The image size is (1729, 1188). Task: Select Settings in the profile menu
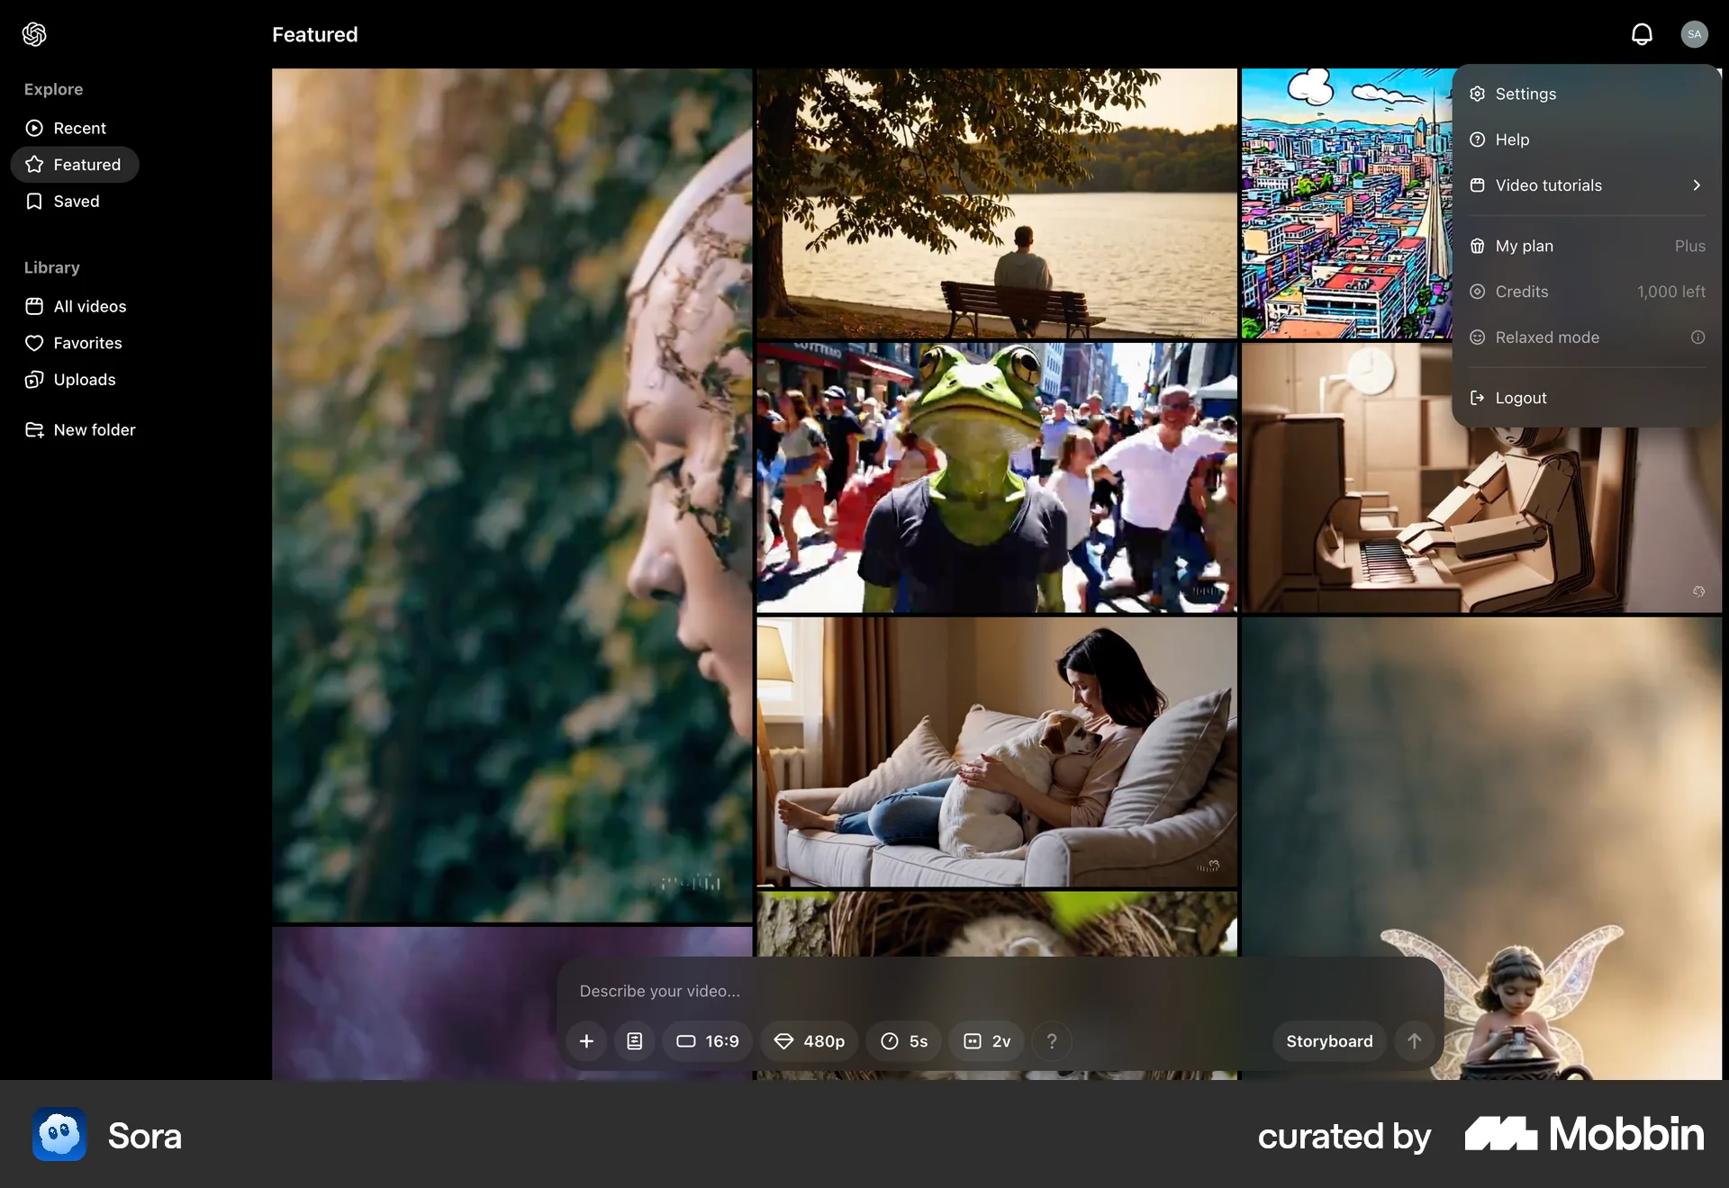[x=1525, y=94]
